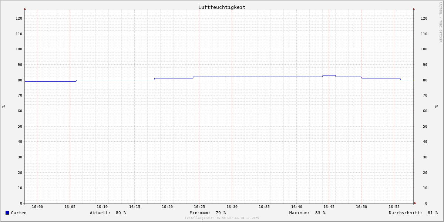Click the Minimum: 79 % value
The width and height of the screenshot is (444, 222).
pos(208,213)
